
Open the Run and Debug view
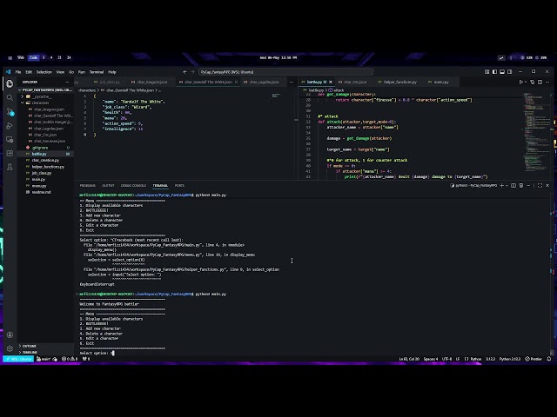(x=10, y=125)
